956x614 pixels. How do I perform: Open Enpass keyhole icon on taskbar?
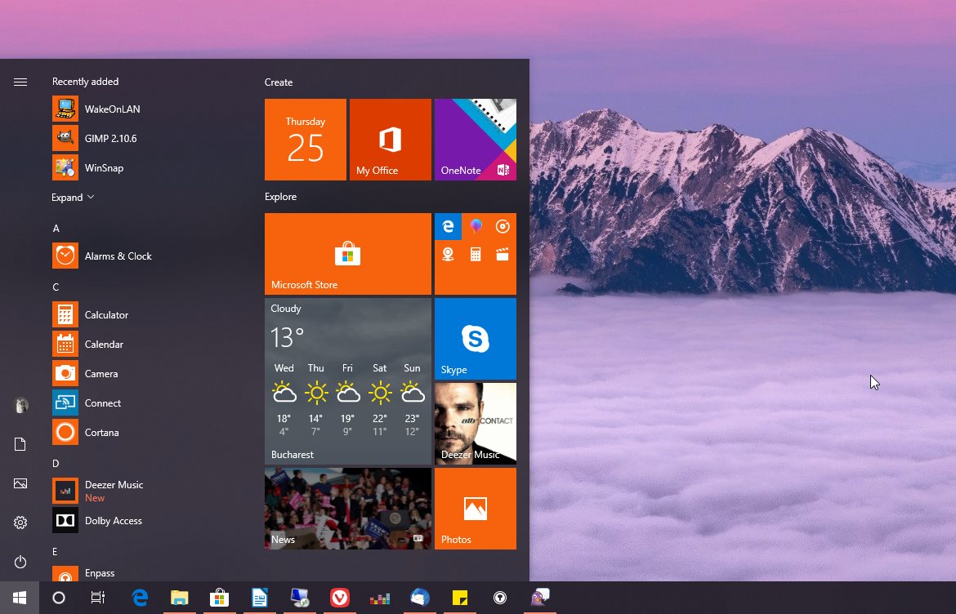(500, 598)
